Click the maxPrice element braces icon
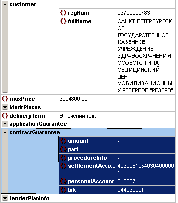 pos(5,99)
